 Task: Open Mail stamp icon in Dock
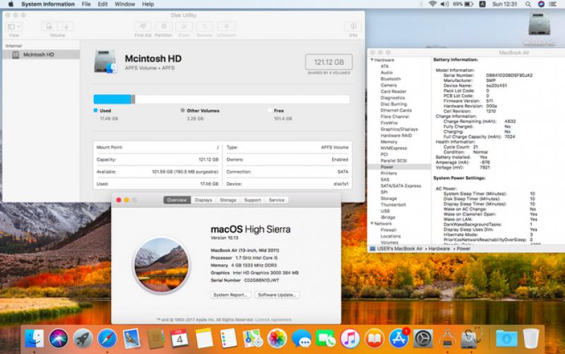tap(131, 338)
